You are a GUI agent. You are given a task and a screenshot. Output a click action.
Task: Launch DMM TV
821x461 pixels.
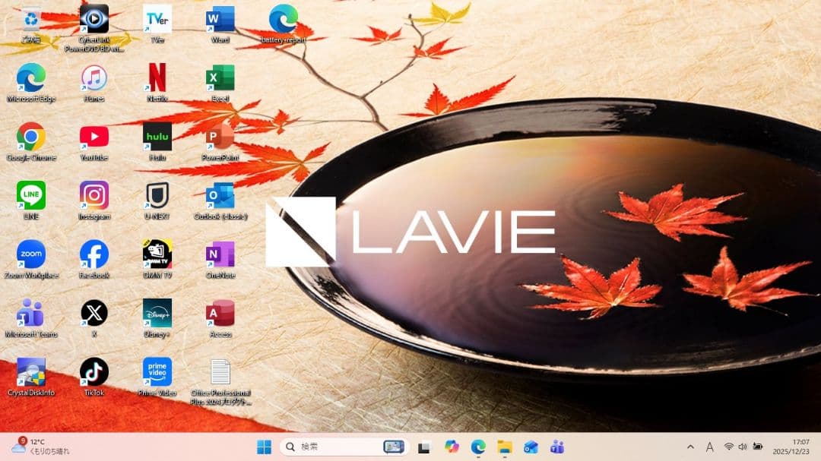[x=157, y=254]
